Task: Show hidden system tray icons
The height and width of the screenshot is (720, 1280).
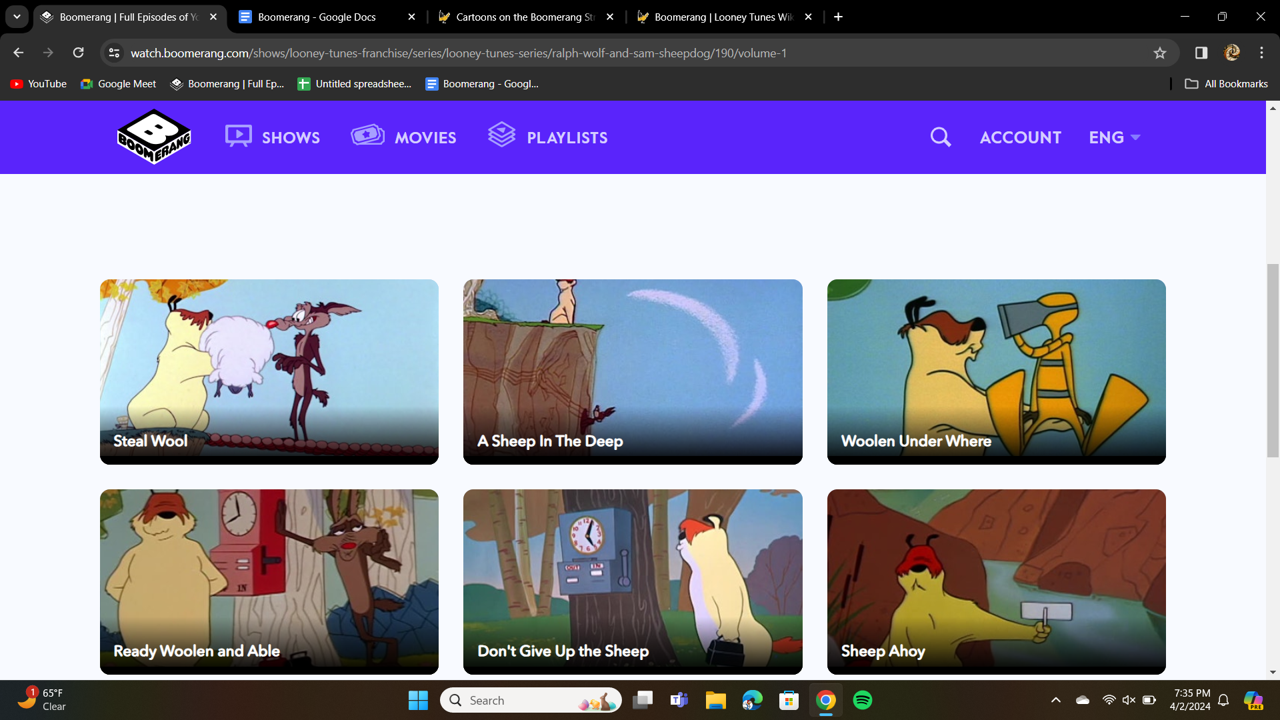Action: click(1056, 700)
